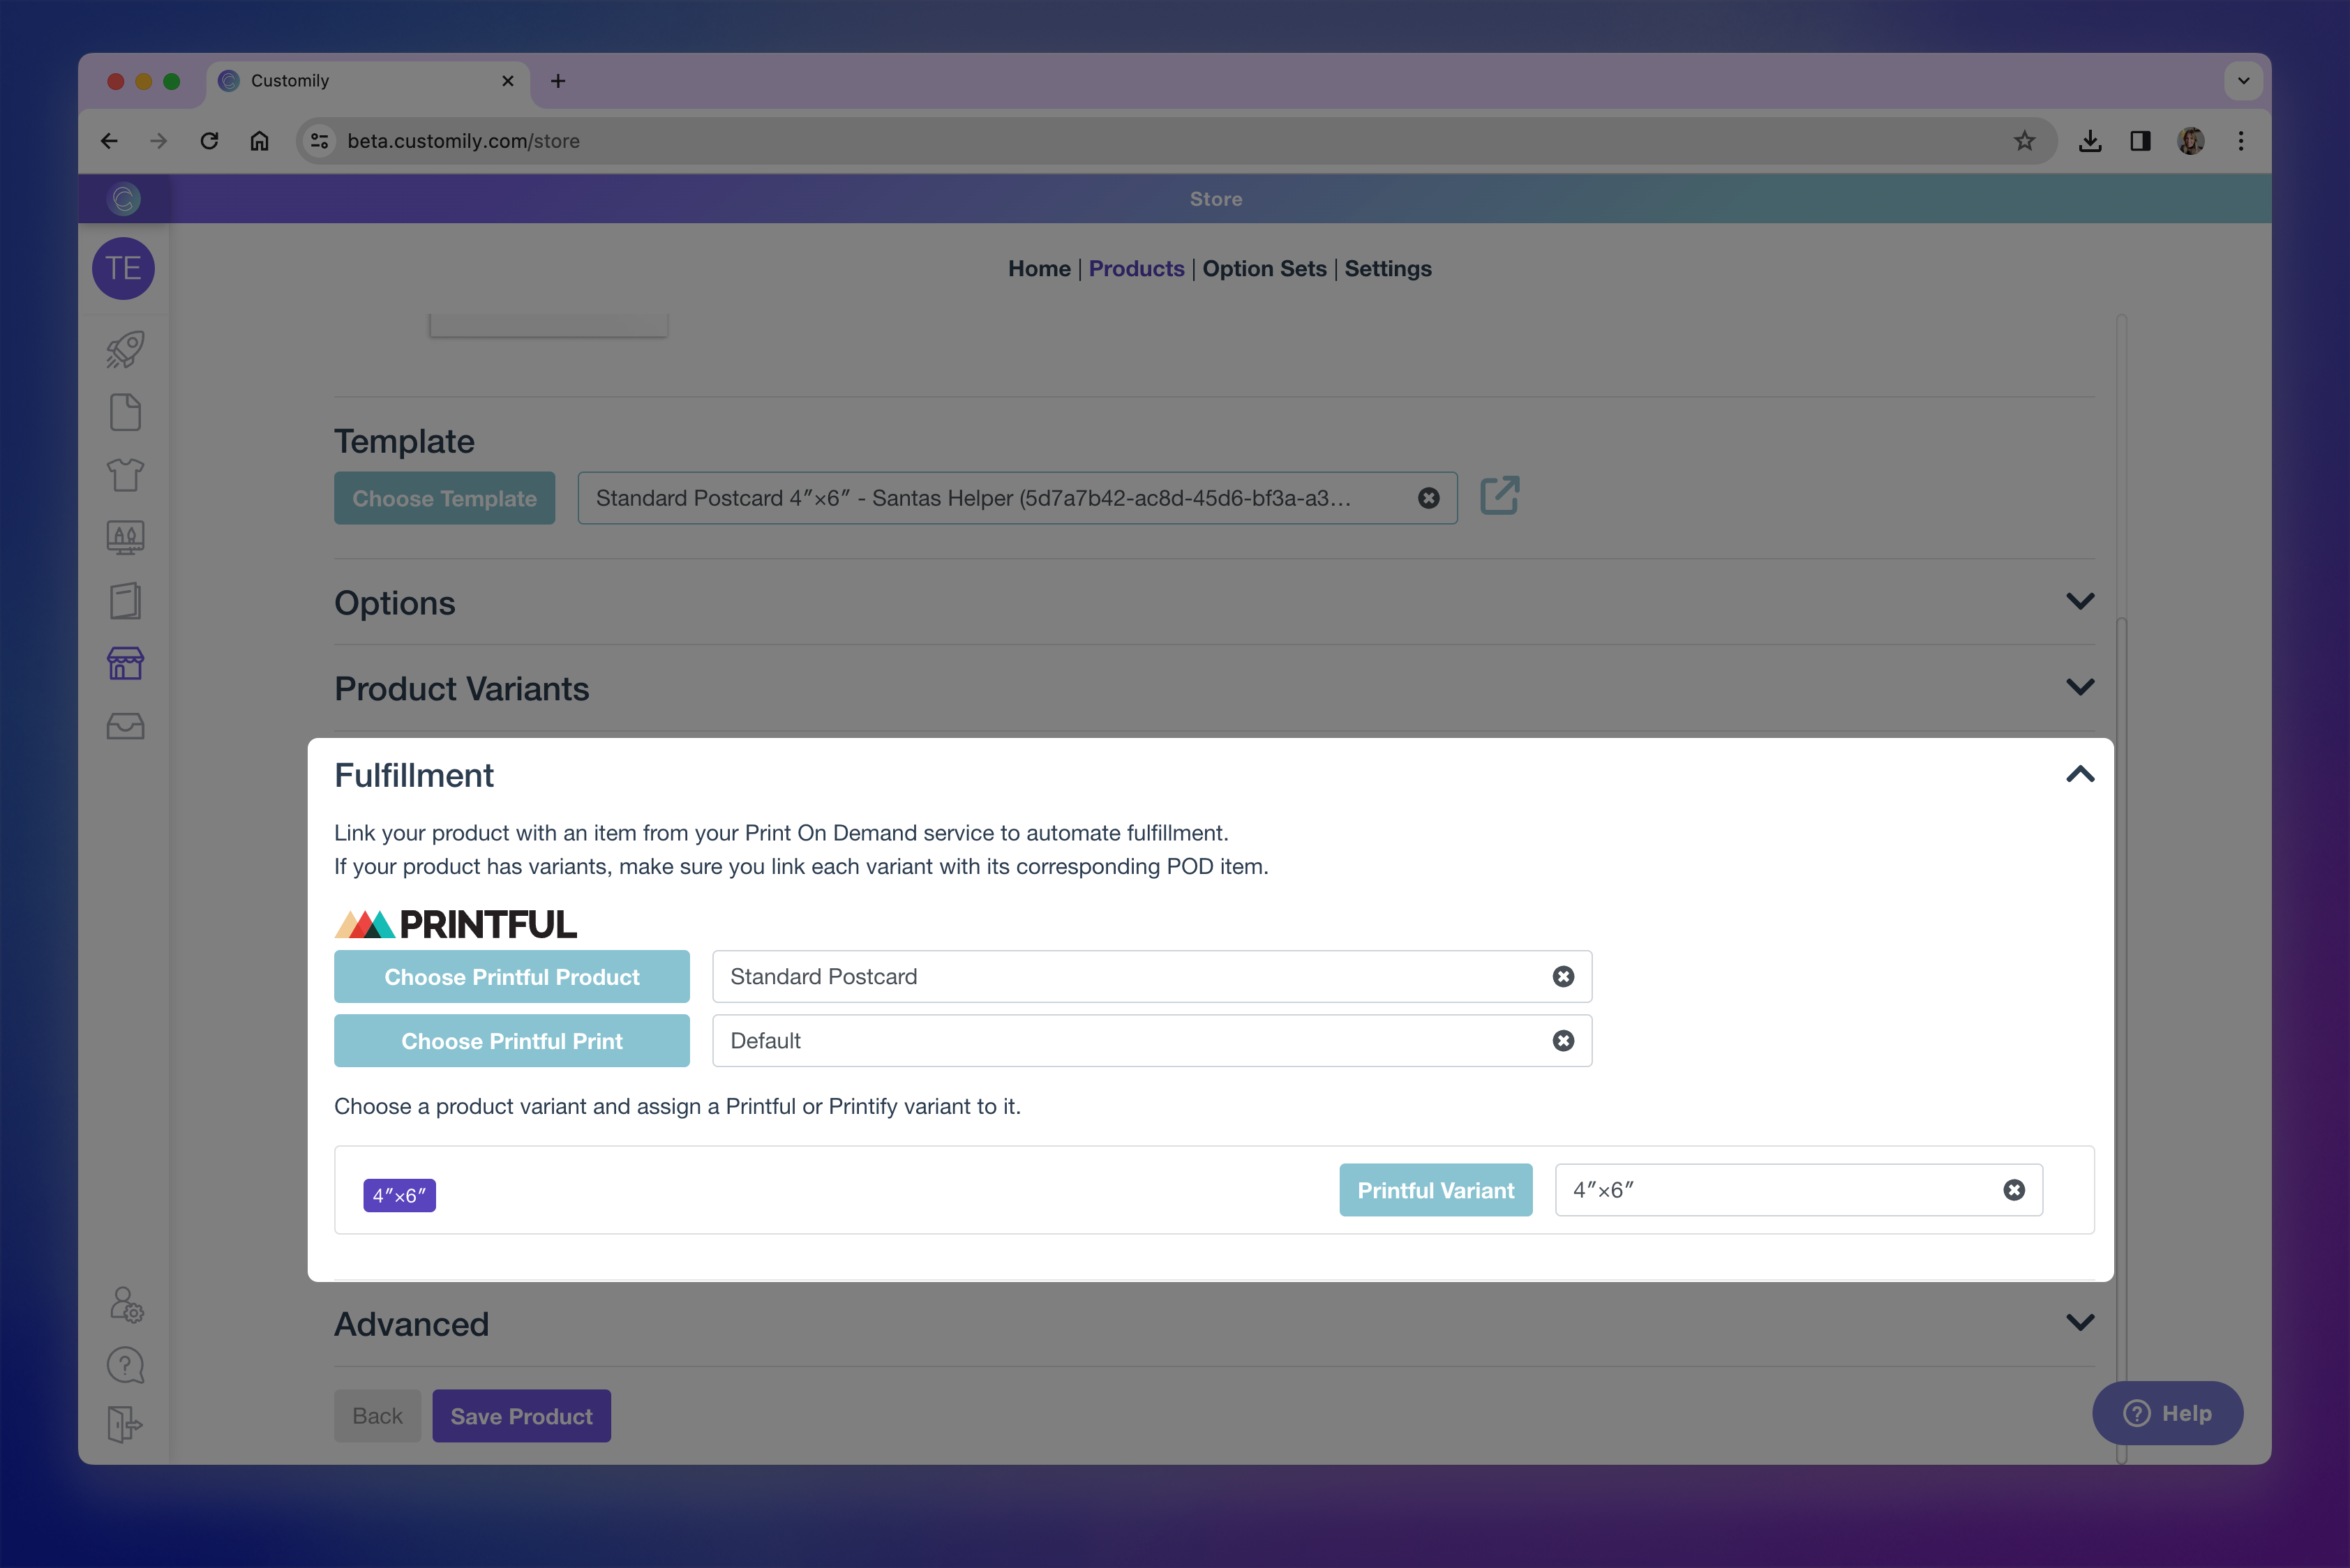2350x1568 pixels.
Task: Remove the selected Santas Helper template
Action: (x=1428, y=498)
